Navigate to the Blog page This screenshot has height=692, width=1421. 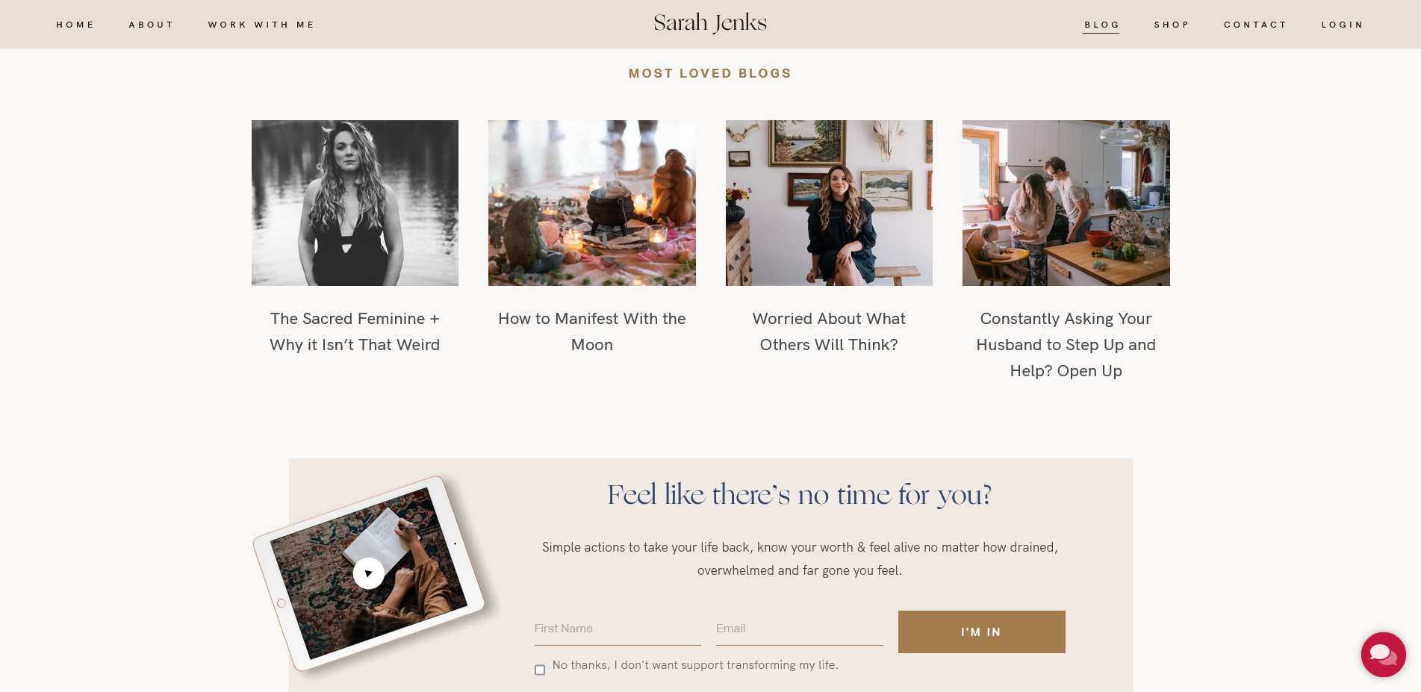[1101, 25]
